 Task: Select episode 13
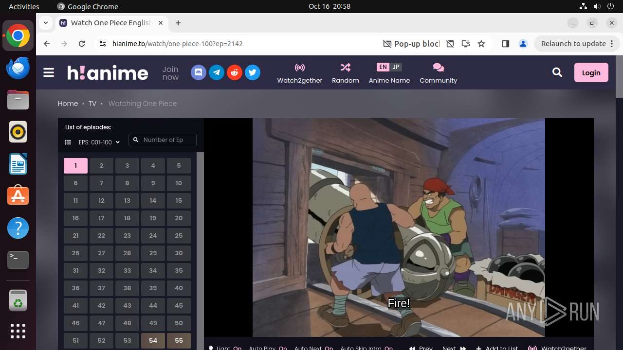127,201
